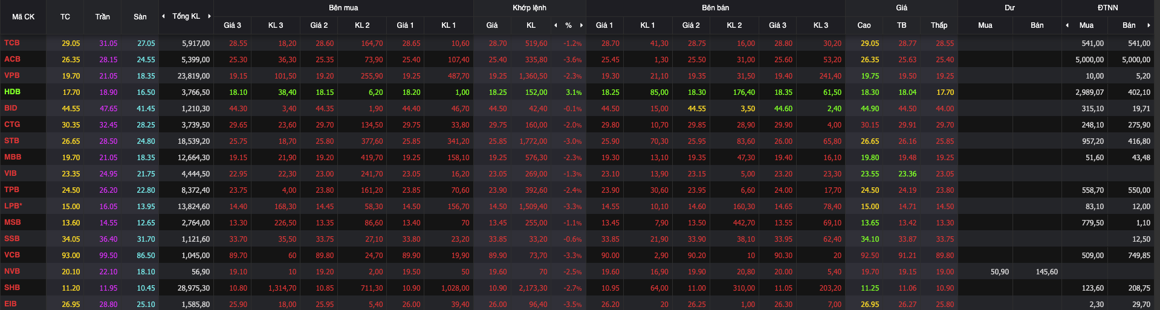Click the Bên bán group header
The image size is (1160, 310).
(716, 8)
